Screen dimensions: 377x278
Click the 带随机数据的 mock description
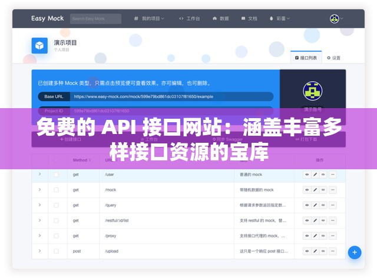tap(257, 190)
